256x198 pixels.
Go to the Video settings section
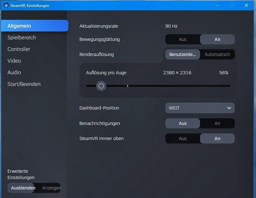(x=14, y=61)
